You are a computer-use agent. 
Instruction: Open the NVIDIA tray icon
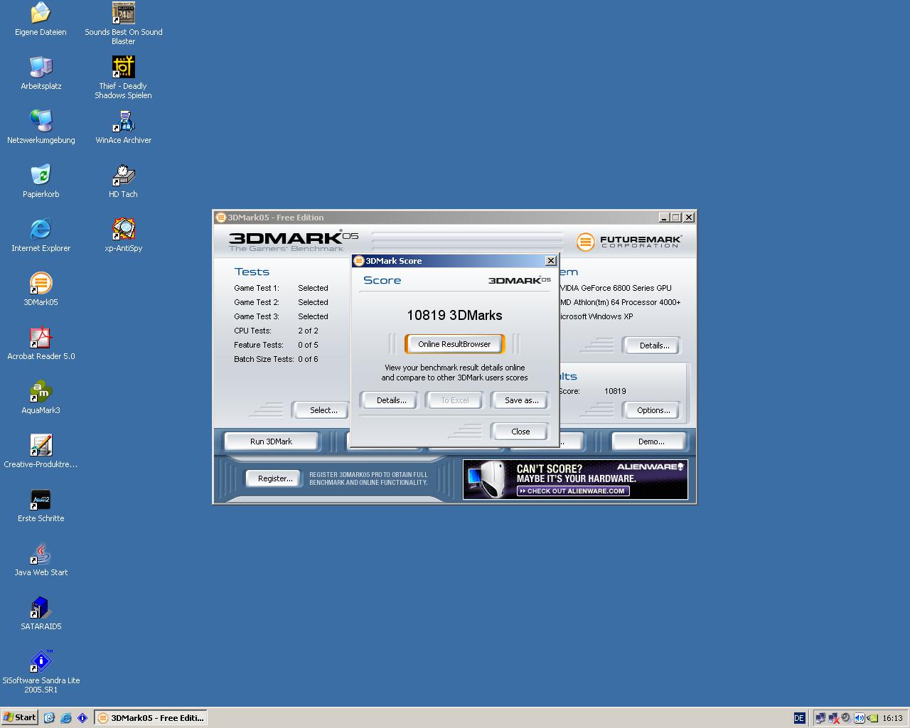872,718
